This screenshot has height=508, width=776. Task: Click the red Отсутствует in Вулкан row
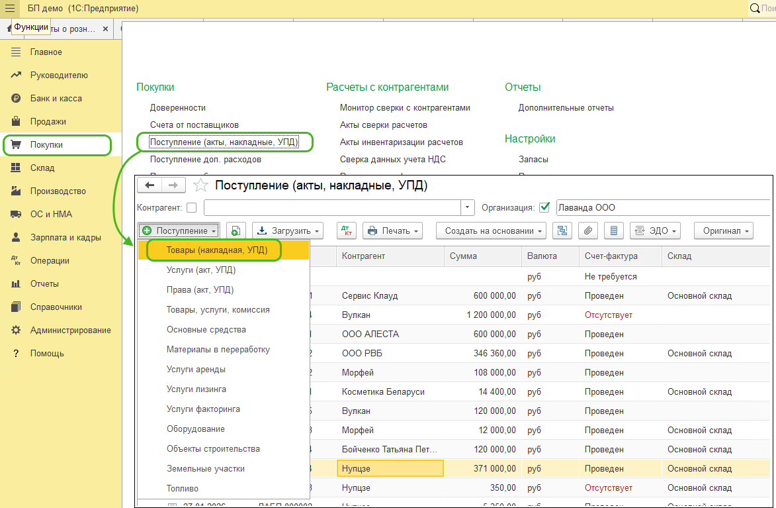pyautogui.click(x=608, y=315)
